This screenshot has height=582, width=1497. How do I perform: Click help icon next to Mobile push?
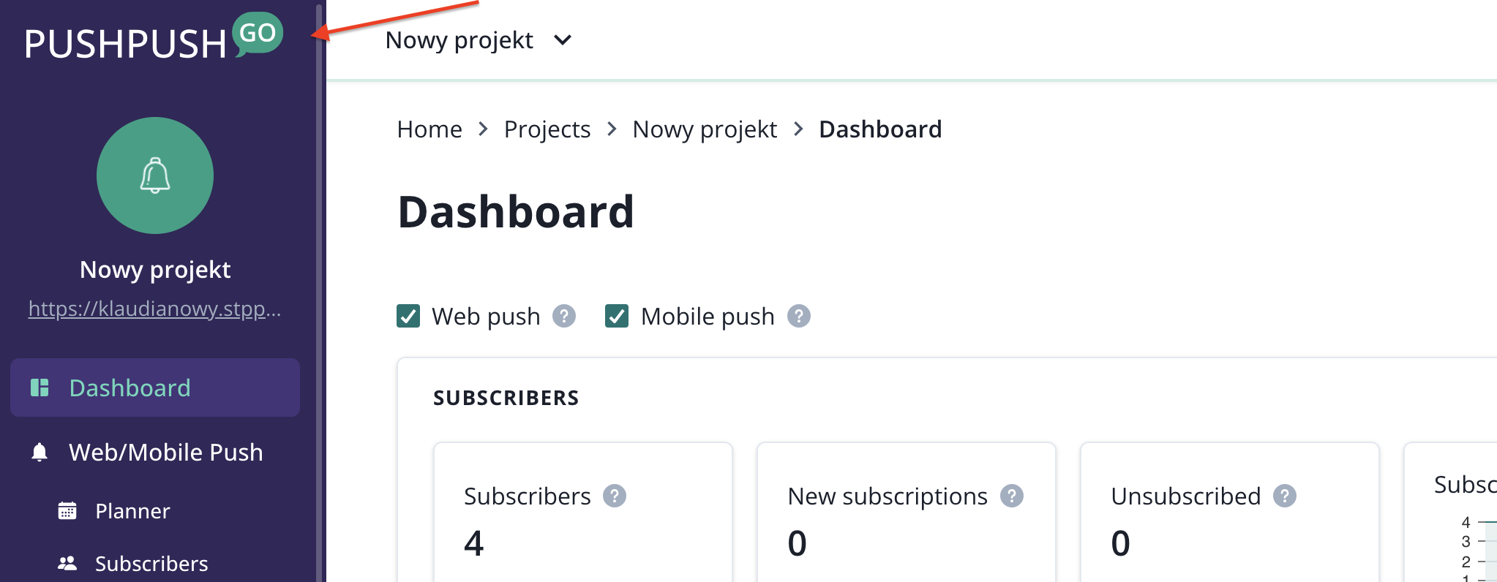[799, 316]
